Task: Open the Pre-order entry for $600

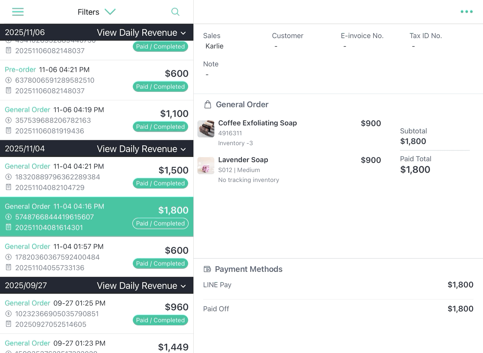Action: 97,80
